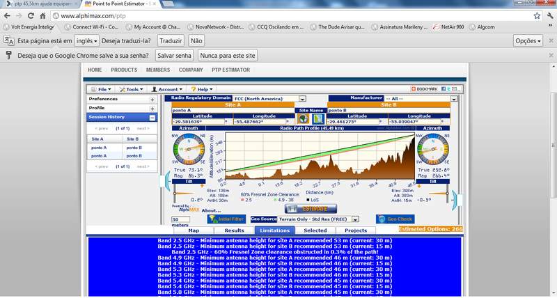
Task: Open the NetAir 900 bookmark
Action: pyautogui.click(x=448, y=26)
